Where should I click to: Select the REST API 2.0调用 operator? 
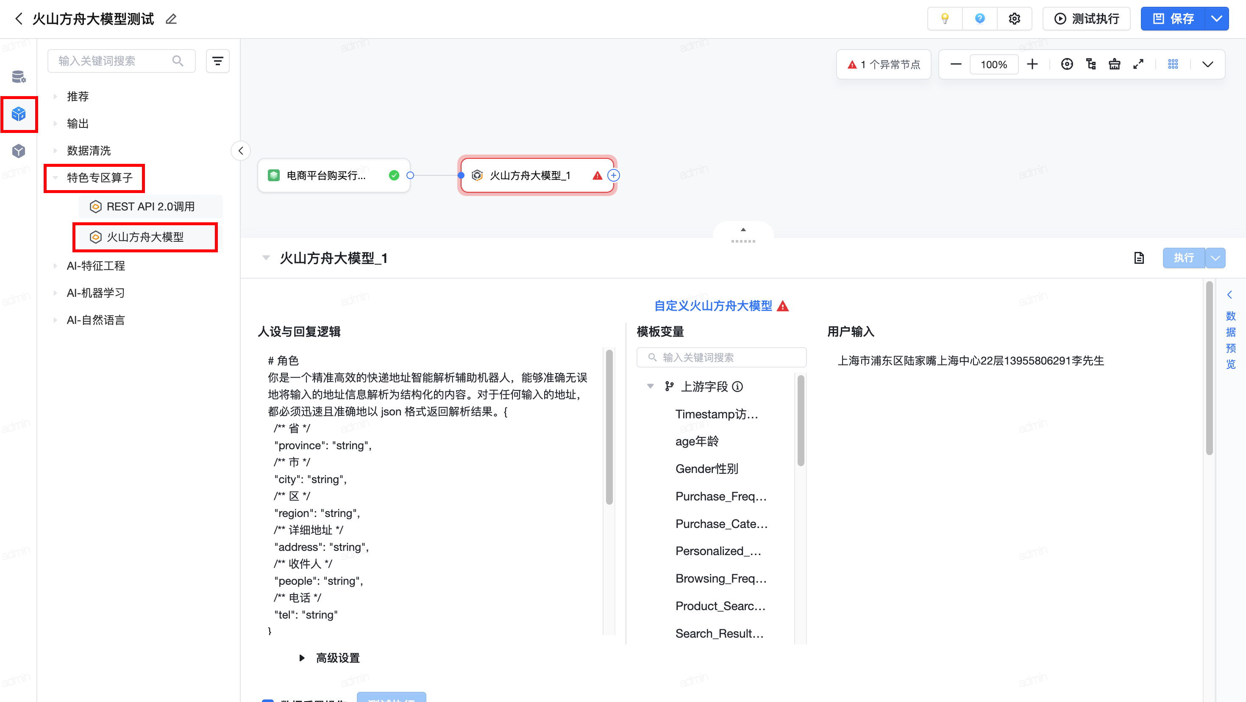click(150, 207)
